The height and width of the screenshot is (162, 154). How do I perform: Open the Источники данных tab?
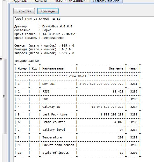[70, 1]
